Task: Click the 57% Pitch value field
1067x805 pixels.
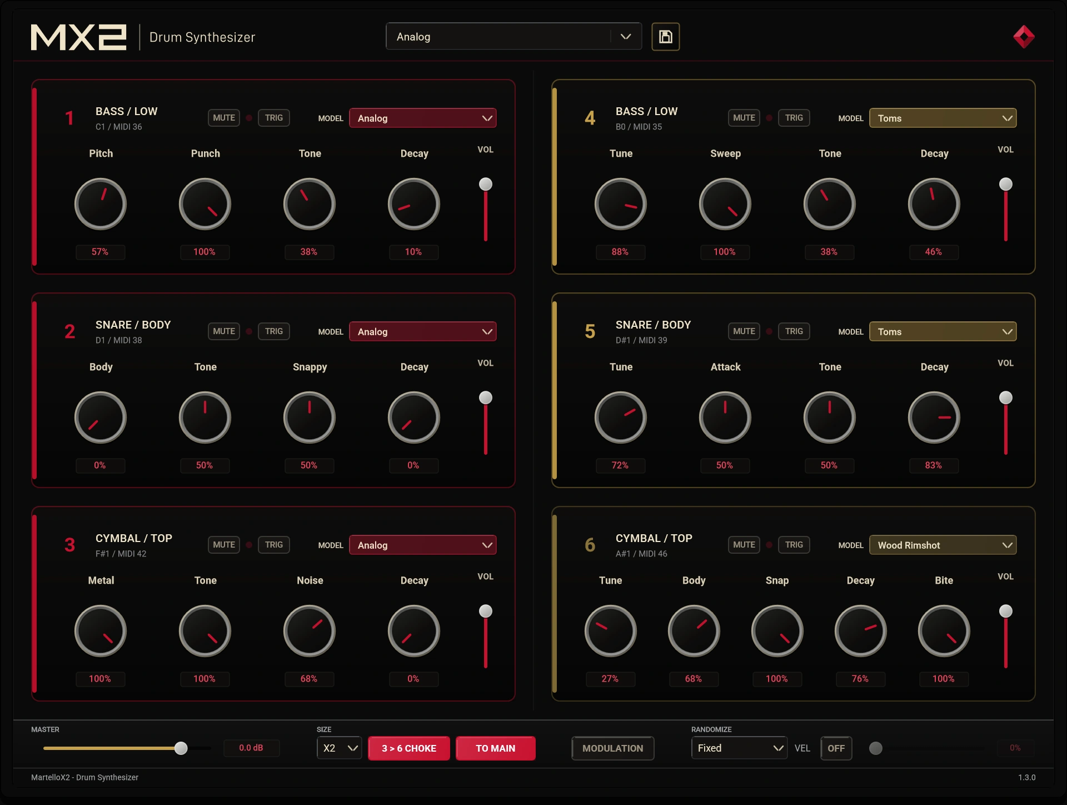Action: (x=101, y=252)
